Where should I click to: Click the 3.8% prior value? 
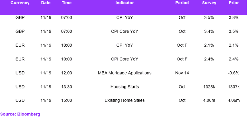tap(234, 18)
